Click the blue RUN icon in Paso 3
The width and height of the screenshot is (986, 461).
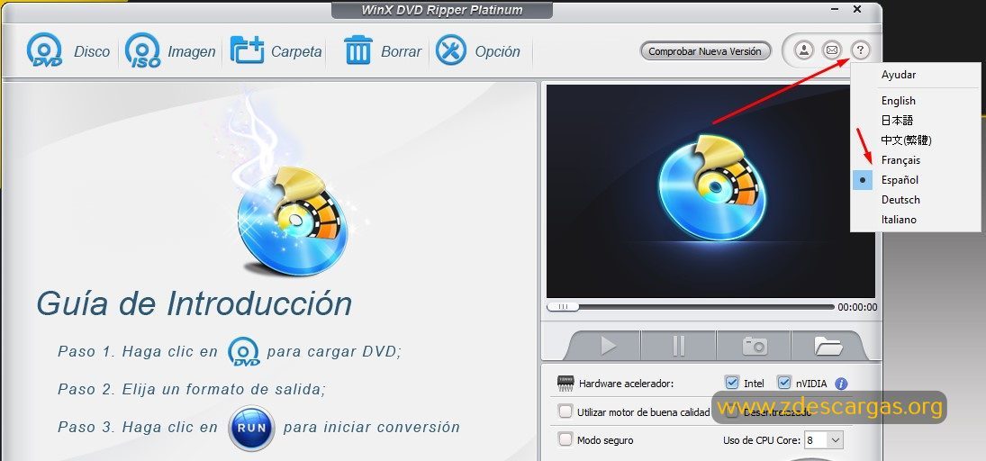251,428
